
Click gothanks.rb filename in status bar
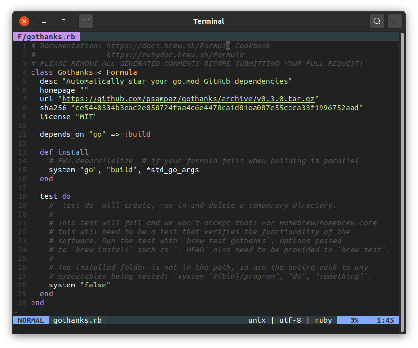(77, 320)
